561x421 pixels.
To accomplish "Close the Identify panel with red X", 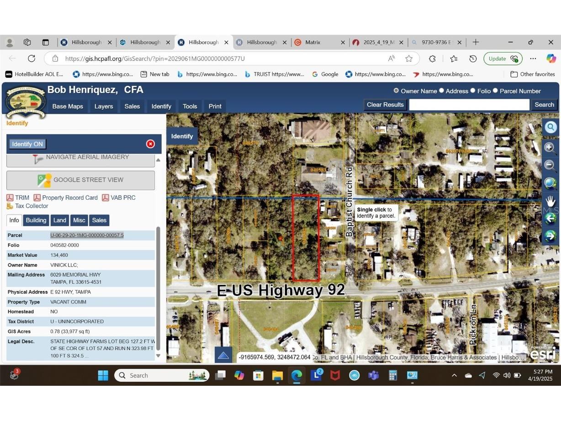I will pos(150,144).
